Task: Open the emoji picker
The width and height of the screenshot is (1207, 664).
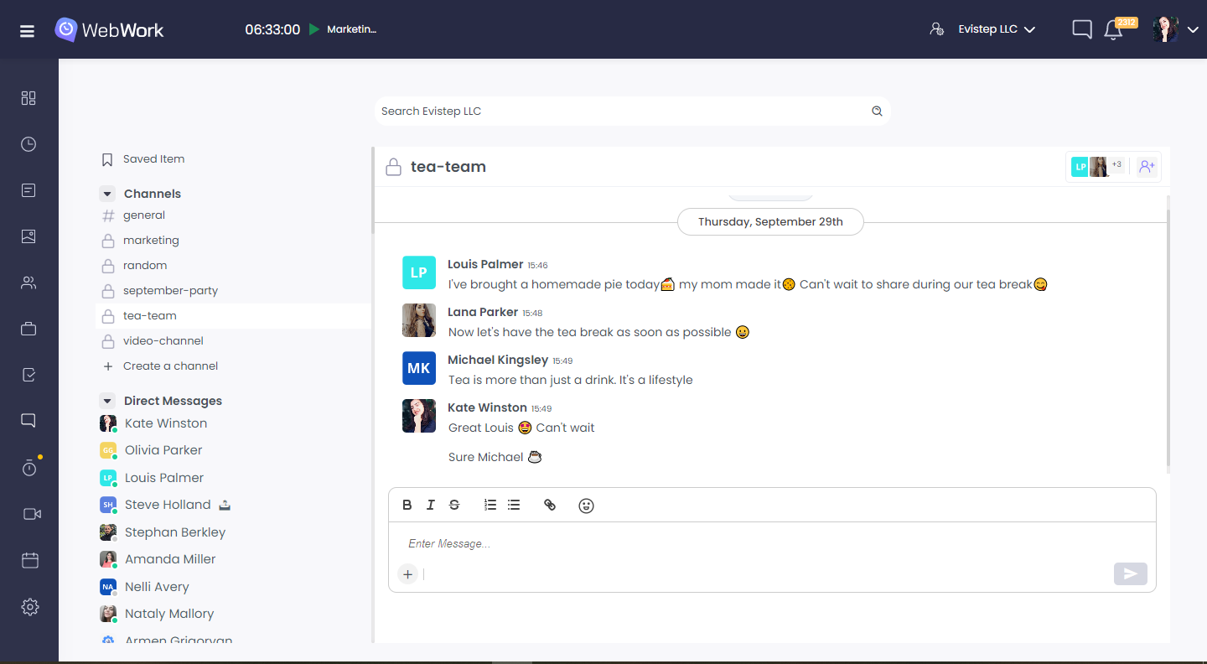Action: (x=586, y=505)
